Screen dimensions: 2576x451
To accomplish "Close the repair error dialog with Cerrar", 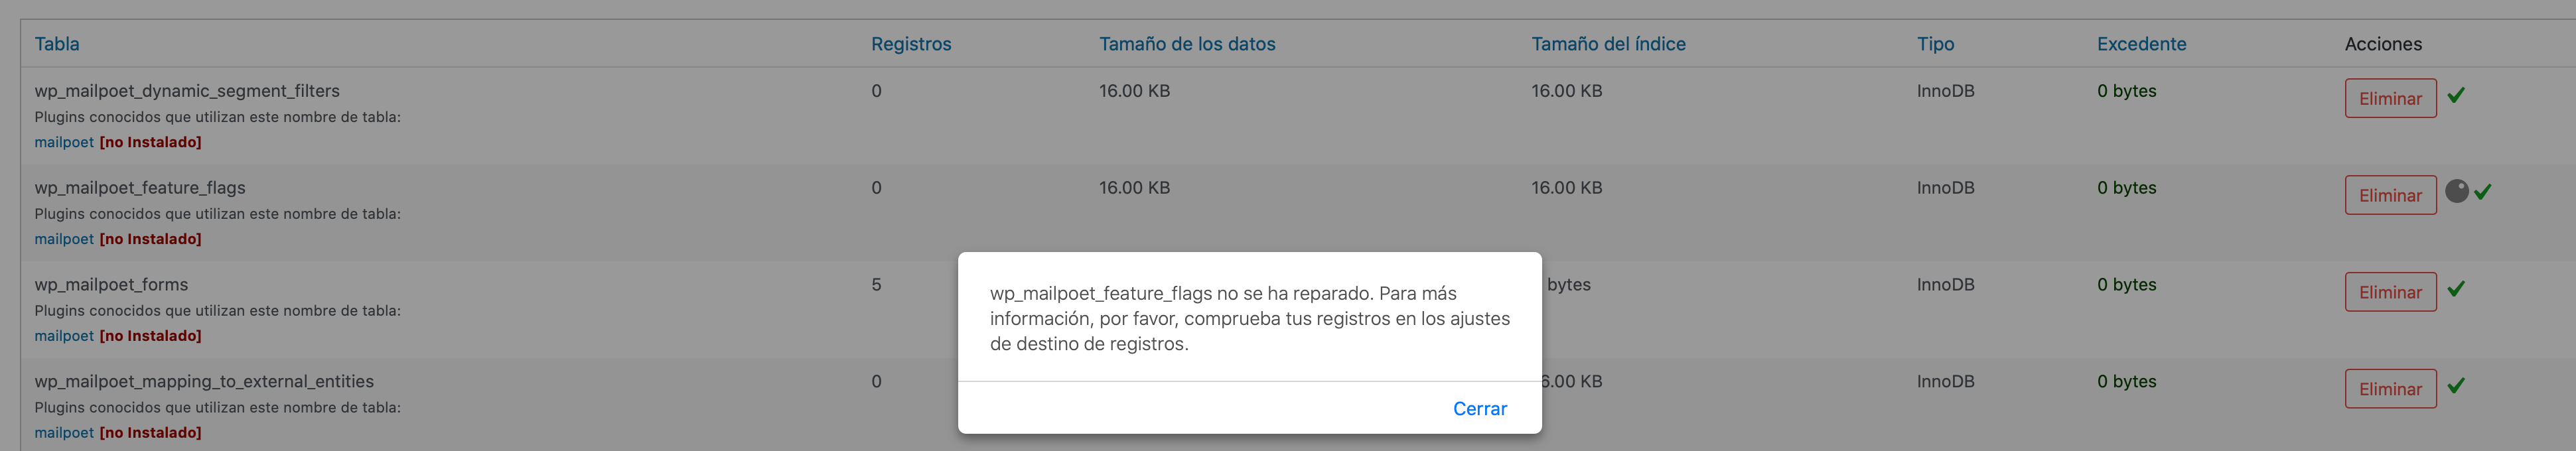I will [x=1479, y=408].
